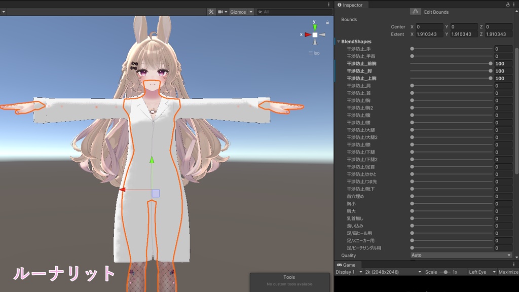Click the 干渉防止/大腿 label
Screen dimensions: 519x292
click(x=361, y=130)
